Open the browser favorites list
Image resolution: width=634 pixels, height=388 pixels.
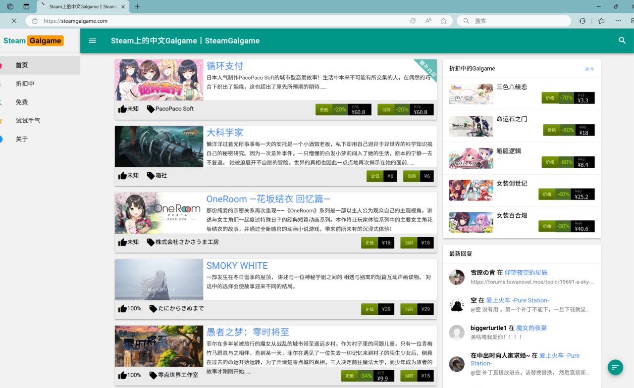[x=601, y=21]
